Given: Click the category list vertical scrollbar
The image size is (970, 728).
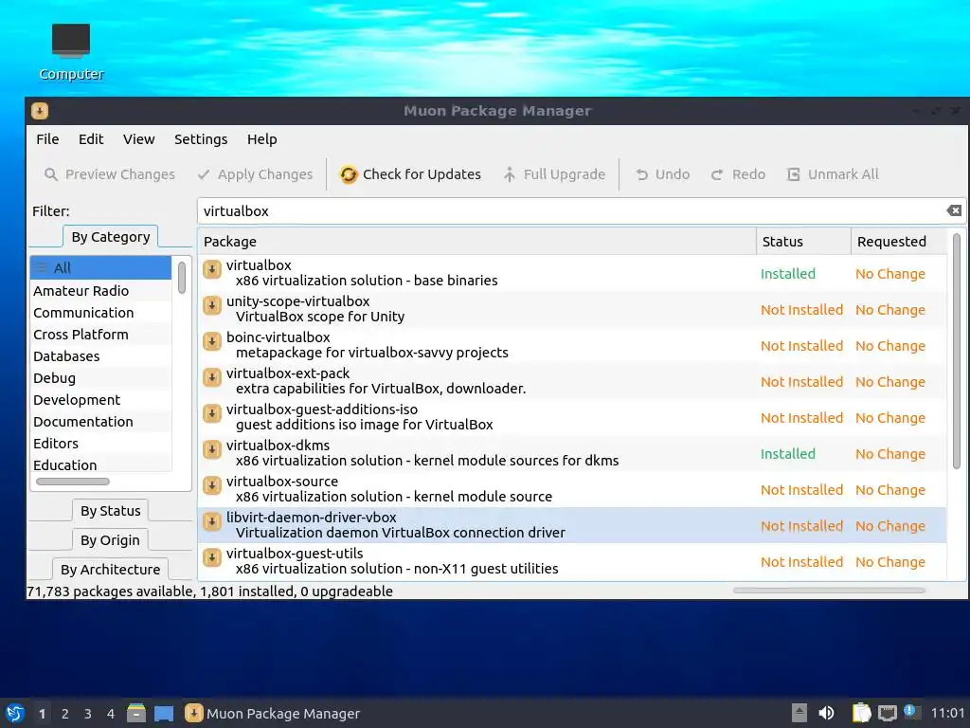Looking at the screenshot, I should pos(181,278).
